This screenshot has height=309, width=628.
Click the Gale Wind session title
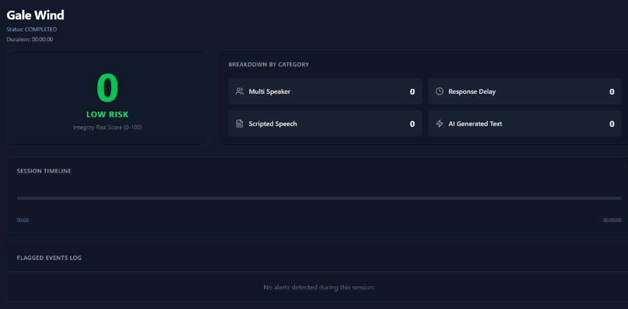[35, 15]
